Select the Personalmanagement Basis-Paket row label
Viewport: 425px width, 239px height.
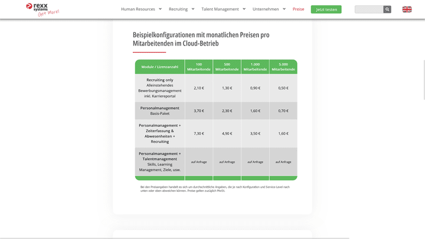click(159, 110)
